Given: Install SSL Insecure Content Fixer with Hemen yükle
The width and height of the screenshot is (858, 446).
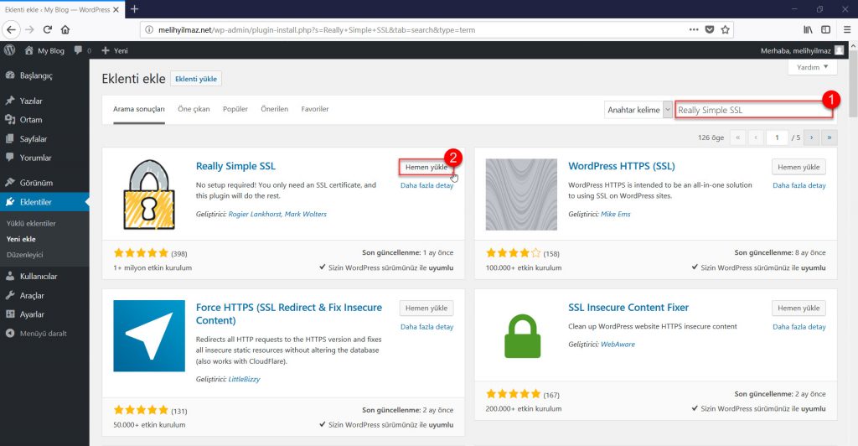Looking at the screenshot, I should tap(799, 309).
